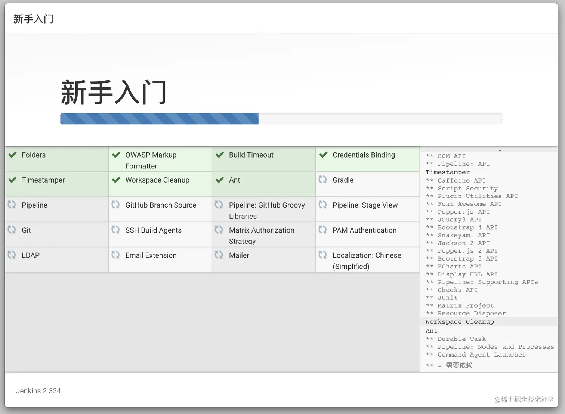Select the Mailer plugin label
Screen dimensions: 565x414
tap(239, 255)
